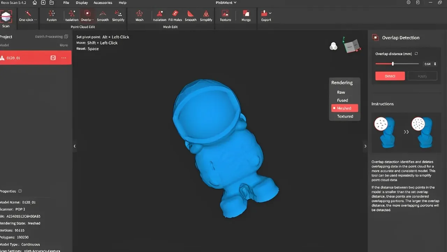Image resolution: width=447 pixels, height=252 pixels.
Task: Click the Rendering State: Meshed property
Action: click(21, 223)
